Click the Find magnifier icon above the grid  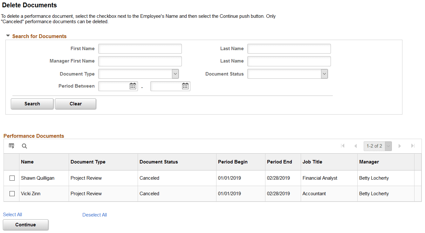(x=24, y=146)
